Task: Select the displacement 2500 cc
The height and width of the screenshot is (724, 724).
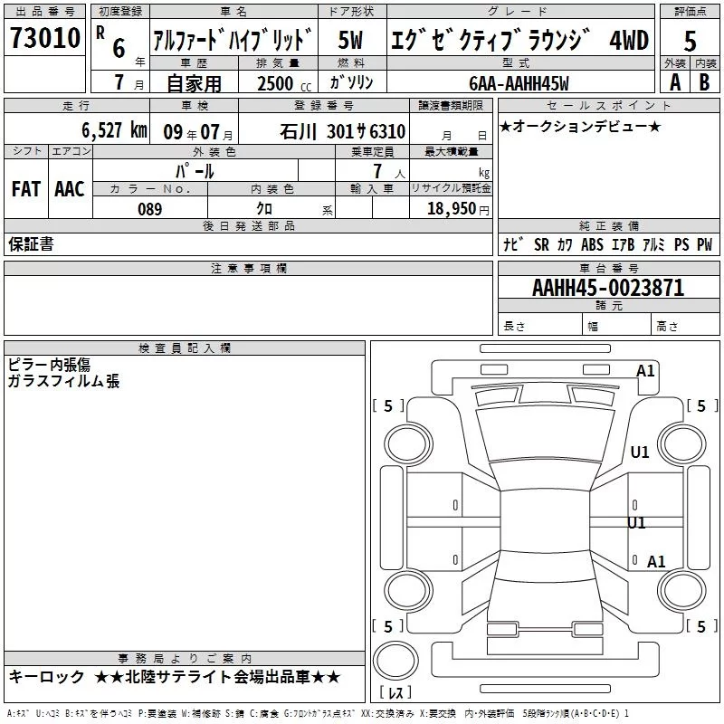Action: (284, 83)
